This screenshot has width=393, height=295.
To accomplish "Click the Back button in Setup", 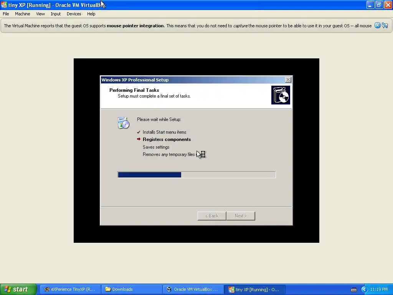I will 212,216.
